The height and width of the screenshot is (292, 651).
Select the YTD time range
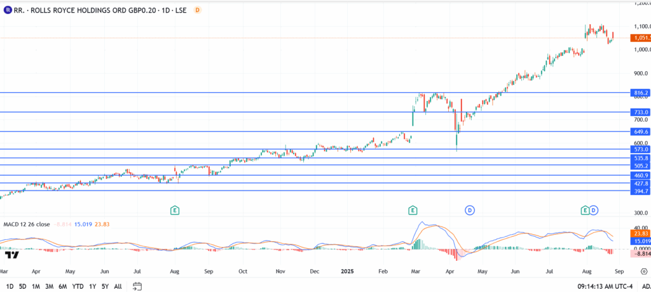(78, 286)
